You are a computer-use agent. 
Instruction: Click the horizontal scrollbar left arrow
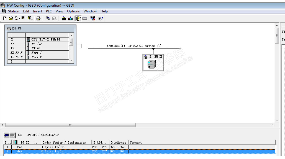tap(2, 125)
